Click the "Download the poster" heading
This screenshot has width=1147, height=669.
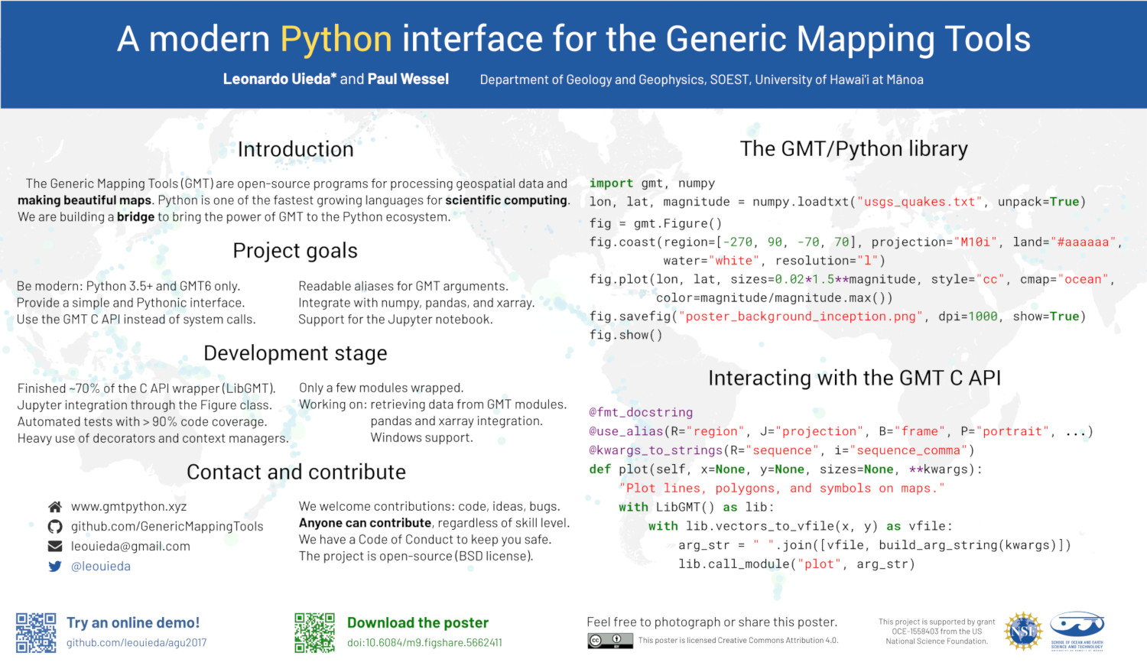click(418, 623)
